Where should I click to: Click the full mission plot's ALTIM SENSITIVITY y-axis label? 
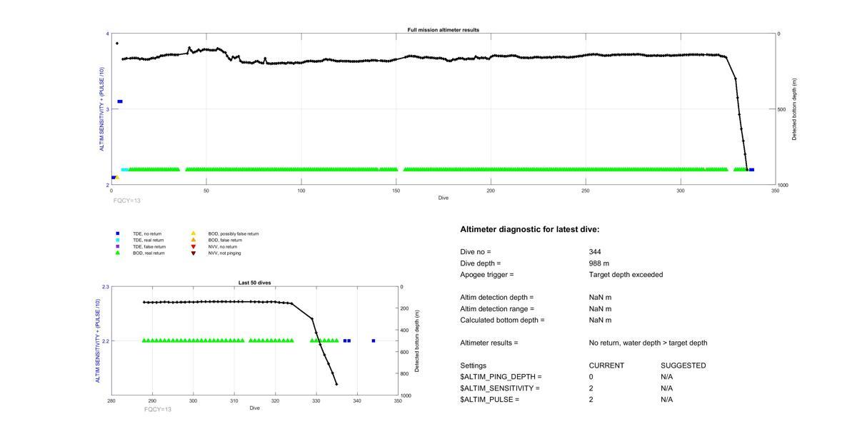pos(102,109)
